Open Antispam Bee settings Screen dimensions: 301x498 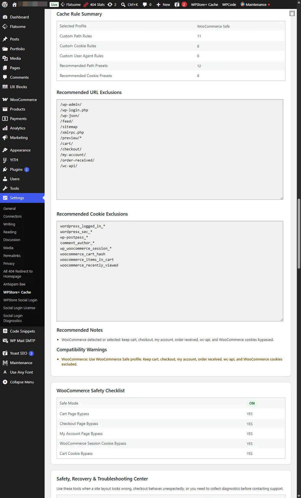(14, 284)
